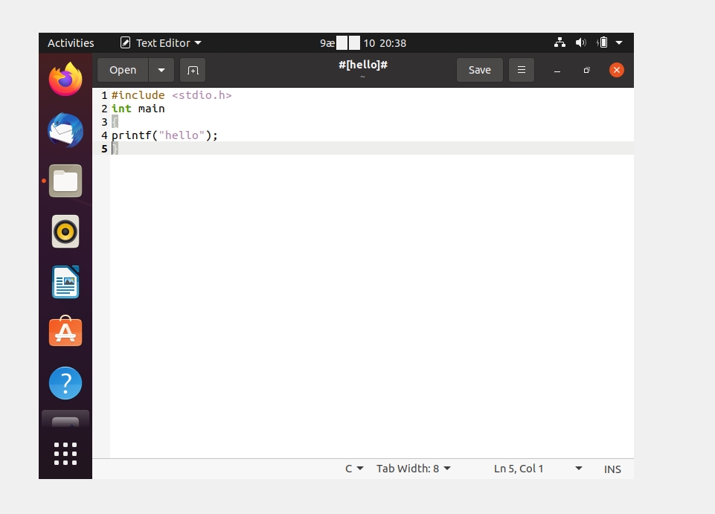This screenshot has height=514, width=715.
Task: Open the C language syntax dropdown
Action: 354,469
